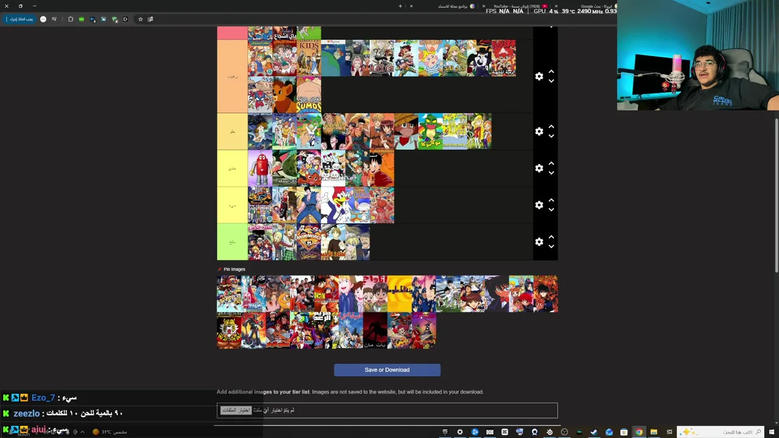Screen dimensions: 779x438
Task: Move yellow tier row down
Action: [551, 173]
